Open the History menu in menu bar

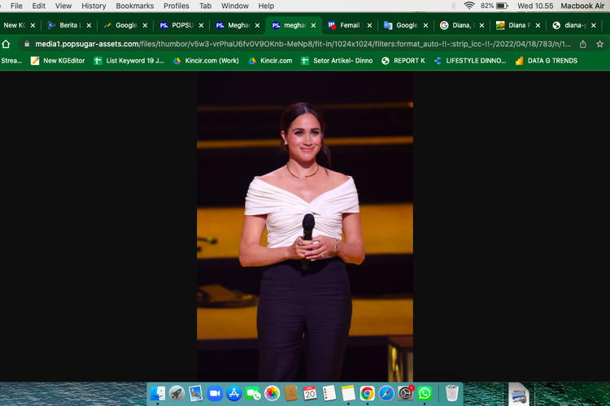click(94, 6)
